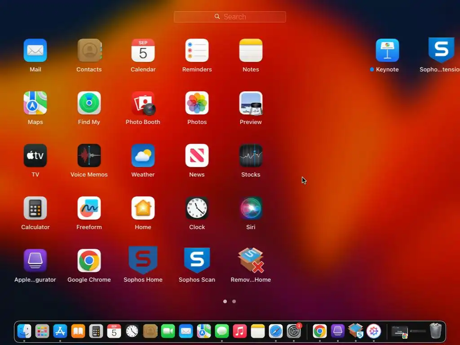Launch Maps from the Launchpad grid
The image size is (460, 345).
[35, 103]
